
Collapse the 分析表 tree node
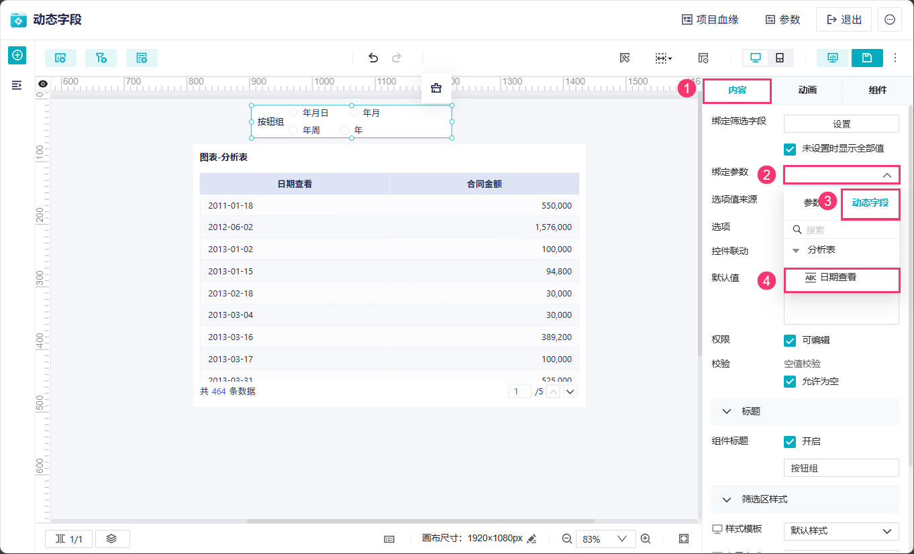tap(796, 250)
